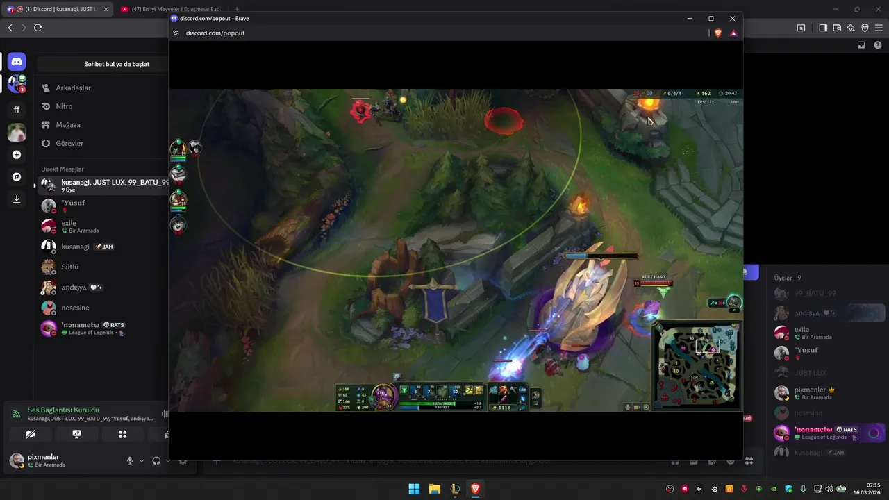The width and height of the screenshot is (889, 500).
Task: Open the server labeled ff in Discord sidebar
Action: [17, 109]
